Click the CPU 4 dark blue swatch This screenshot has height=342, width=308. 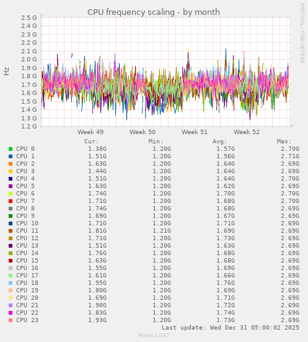coord(11,179)
